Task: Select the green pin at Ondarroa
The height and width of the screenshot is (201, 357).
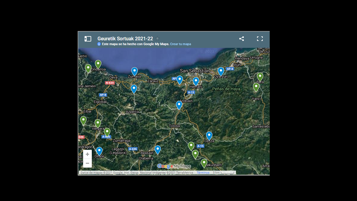Action: pyautogui.click(x=98, y=64)
